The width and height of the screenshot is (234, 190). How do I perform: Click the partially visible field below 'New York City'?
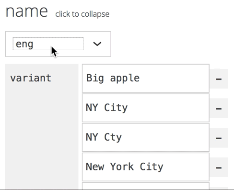(146, 186)
